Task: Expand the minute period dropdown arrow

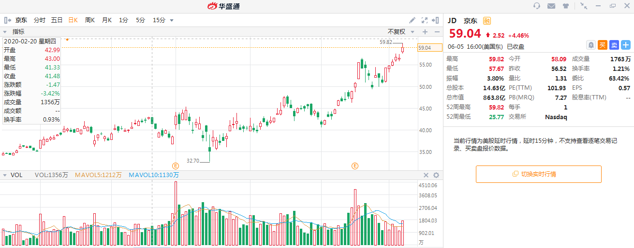Action: tap(172, 20)
